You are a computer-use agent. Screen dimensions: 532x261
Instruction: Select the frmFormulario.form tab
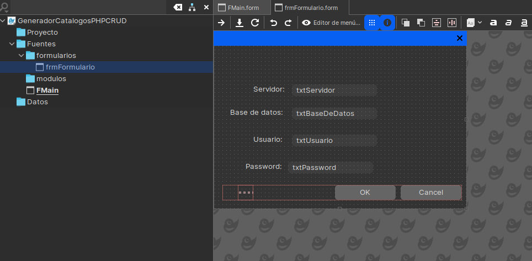click(311, 8)
